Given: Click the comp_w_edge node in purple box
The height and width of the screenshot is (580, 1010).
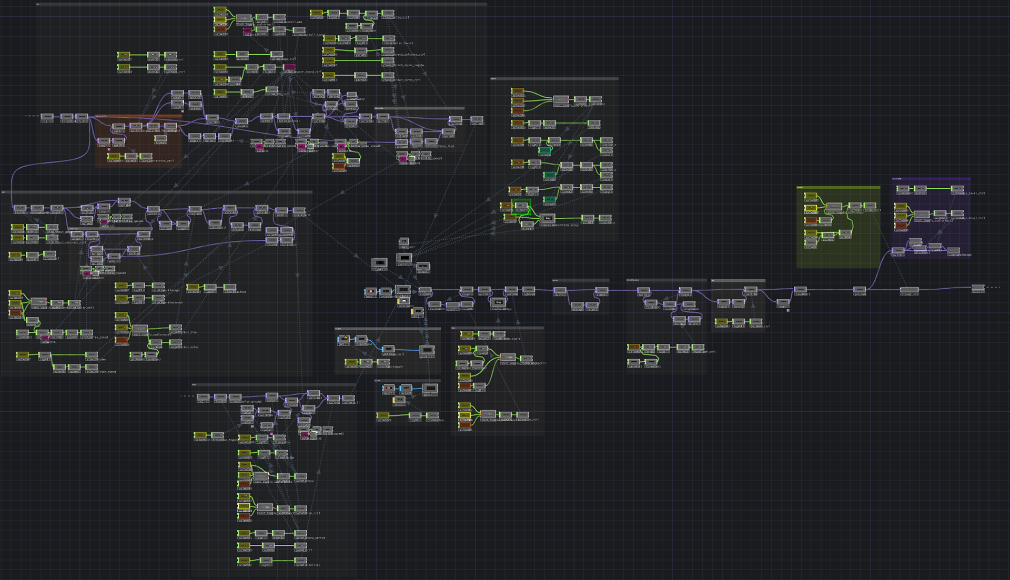Looking at the screenshot, I should pos(953,250).
